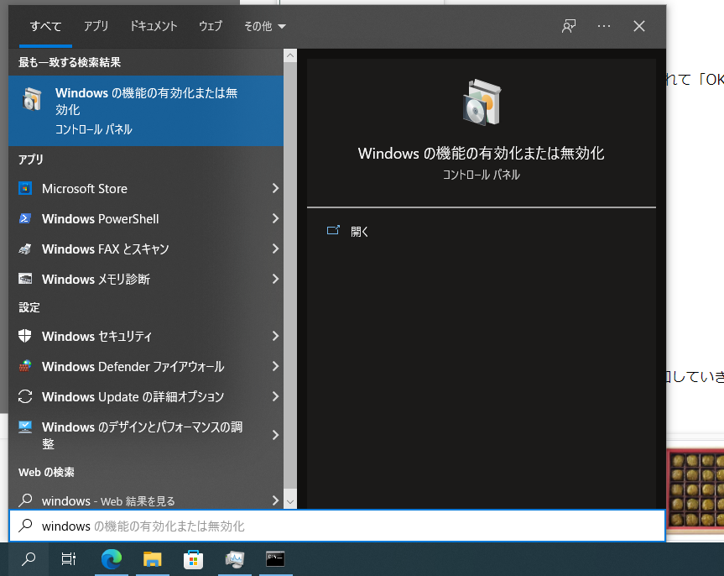Expand the Windows のデザインとパフォーマンスの調整 arrow

(275, 435)
